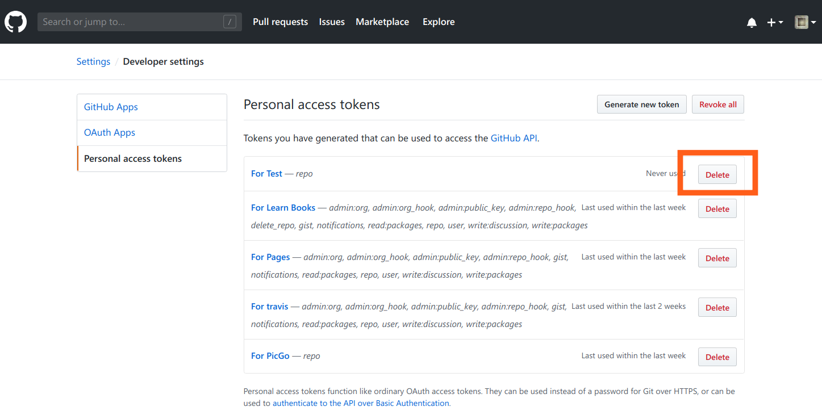822x419 pixels.
Task: Select the GitHub Apps sidebar item
Action: [152, 107]
